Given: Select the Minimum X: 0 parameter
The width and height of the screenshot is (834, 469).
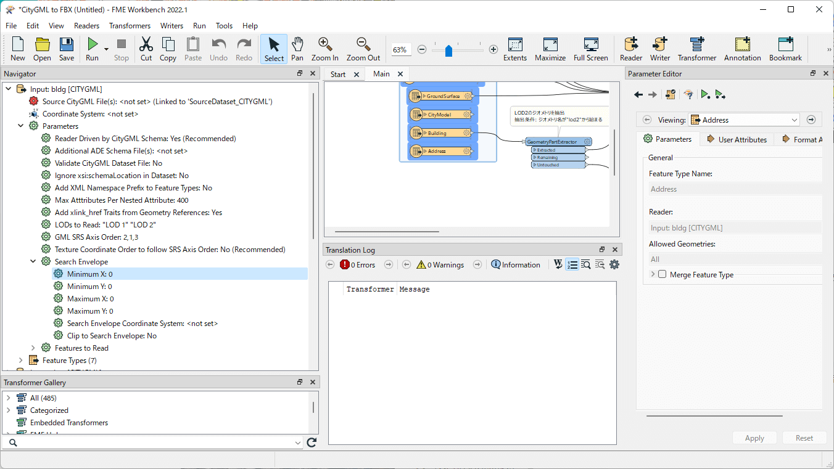Looking at the screenshot, I should [89, 274].
